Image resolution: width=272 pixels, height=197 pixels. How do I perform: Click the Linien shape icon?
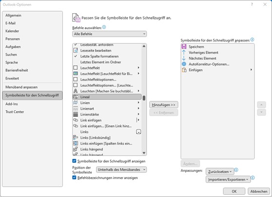point(76,102)
